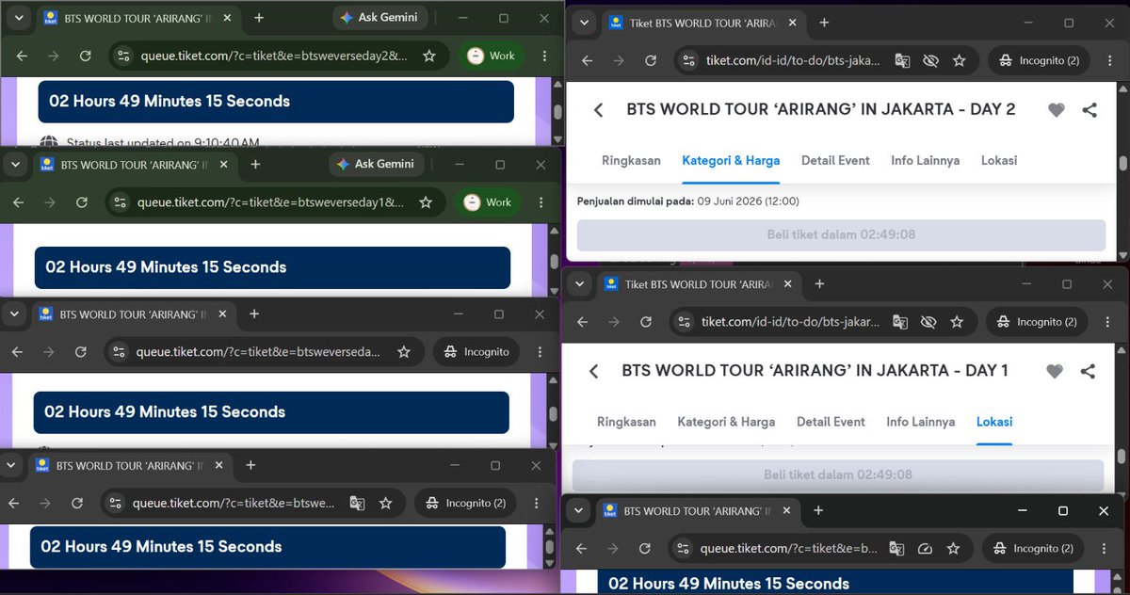
Task: Click the Day 2 ticket page address bar URL
Action: coord(794,61)
